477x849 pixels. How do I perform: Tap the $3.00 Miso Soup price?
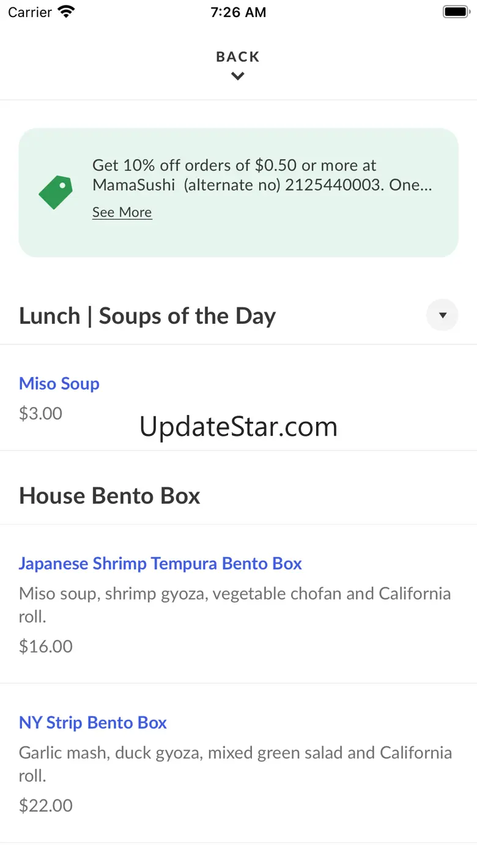pos(40,414)
